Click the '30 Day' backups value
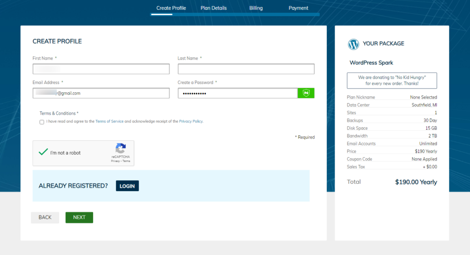 (x=430, y=121)
